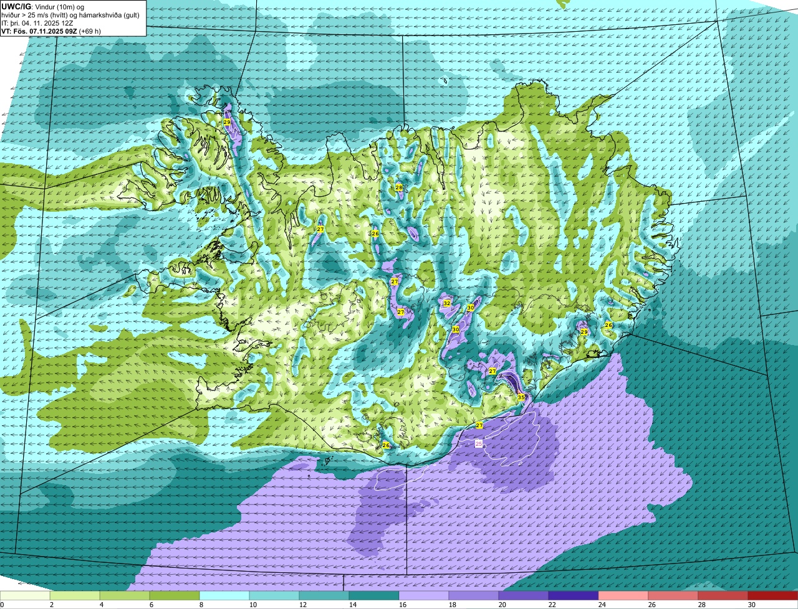The image size is (798, 609).
Task: Click the legend scale number 16
Action: click(403, 605)
